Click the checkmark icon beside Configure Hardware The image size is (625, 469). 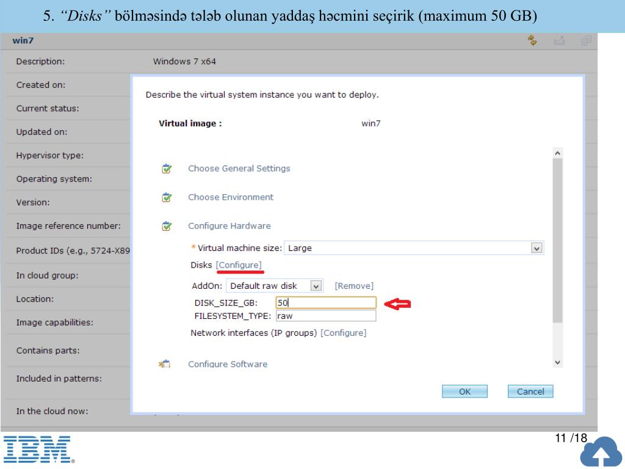(167, 226)
